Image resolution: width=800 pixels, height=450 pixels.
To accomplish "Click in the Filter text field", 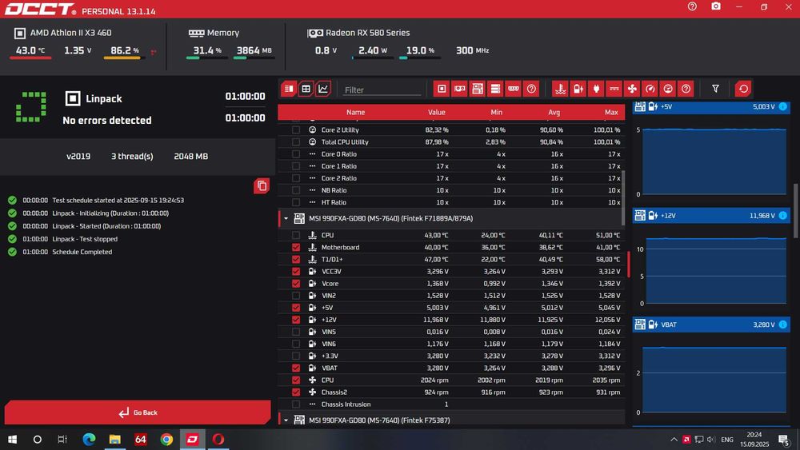I will click(382, 90).
